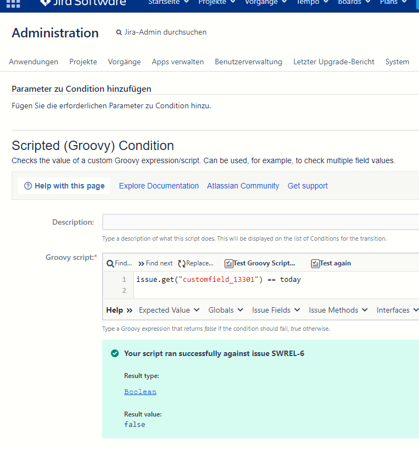
Task: Click the 'Result type:' label
Action: [141, 376]
